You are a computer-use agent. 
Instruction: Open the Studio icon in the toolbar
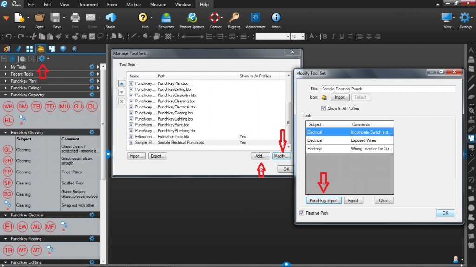pyautogui.click(x=110, y=19)
